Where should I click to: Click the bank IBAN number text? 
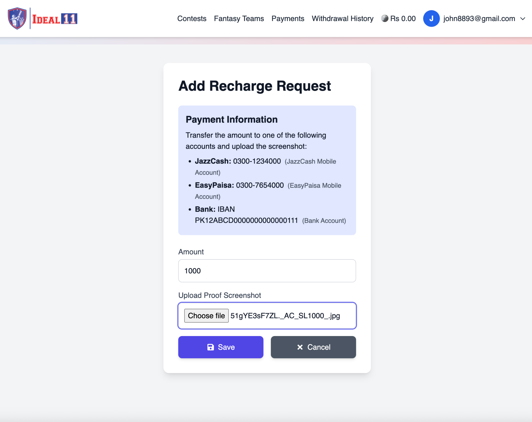(x=246, y=220)
